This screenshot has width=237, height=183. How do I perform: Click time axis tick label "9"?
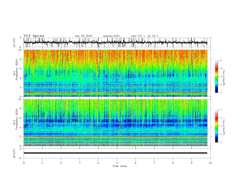192,163
